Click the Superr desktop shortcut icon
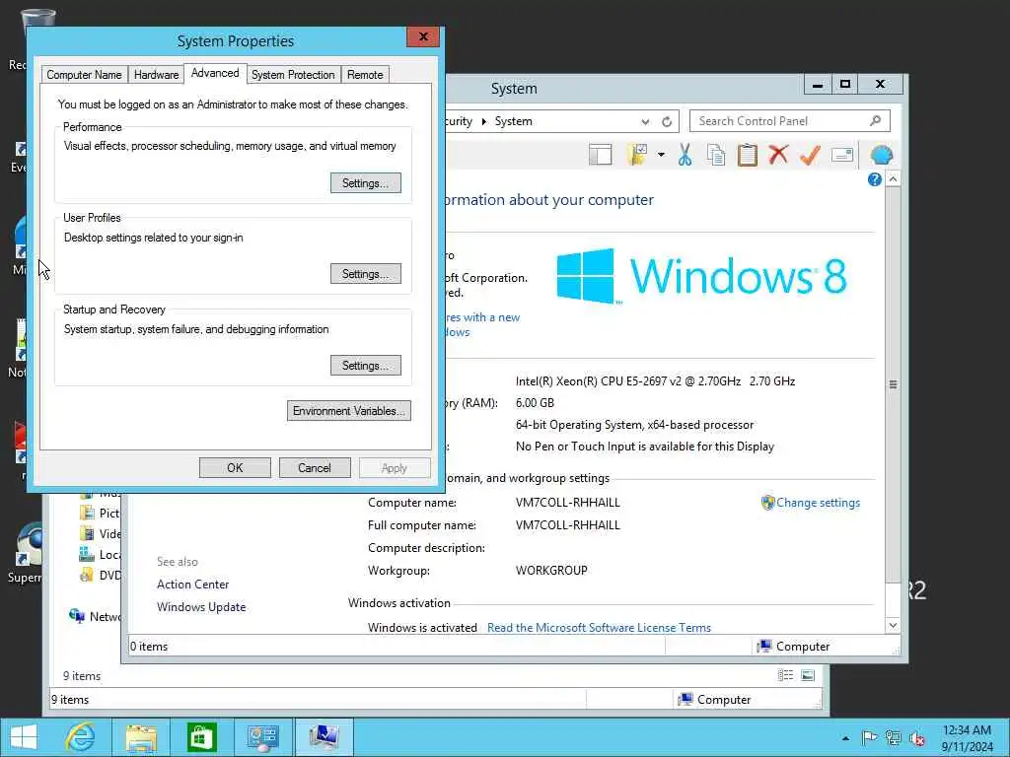 pyautogui.click(x=25, y=552)
